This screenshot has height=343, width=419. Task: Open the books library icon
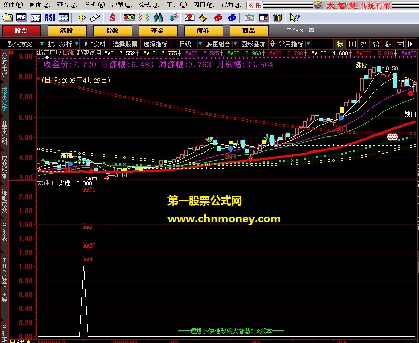[277, 18]
